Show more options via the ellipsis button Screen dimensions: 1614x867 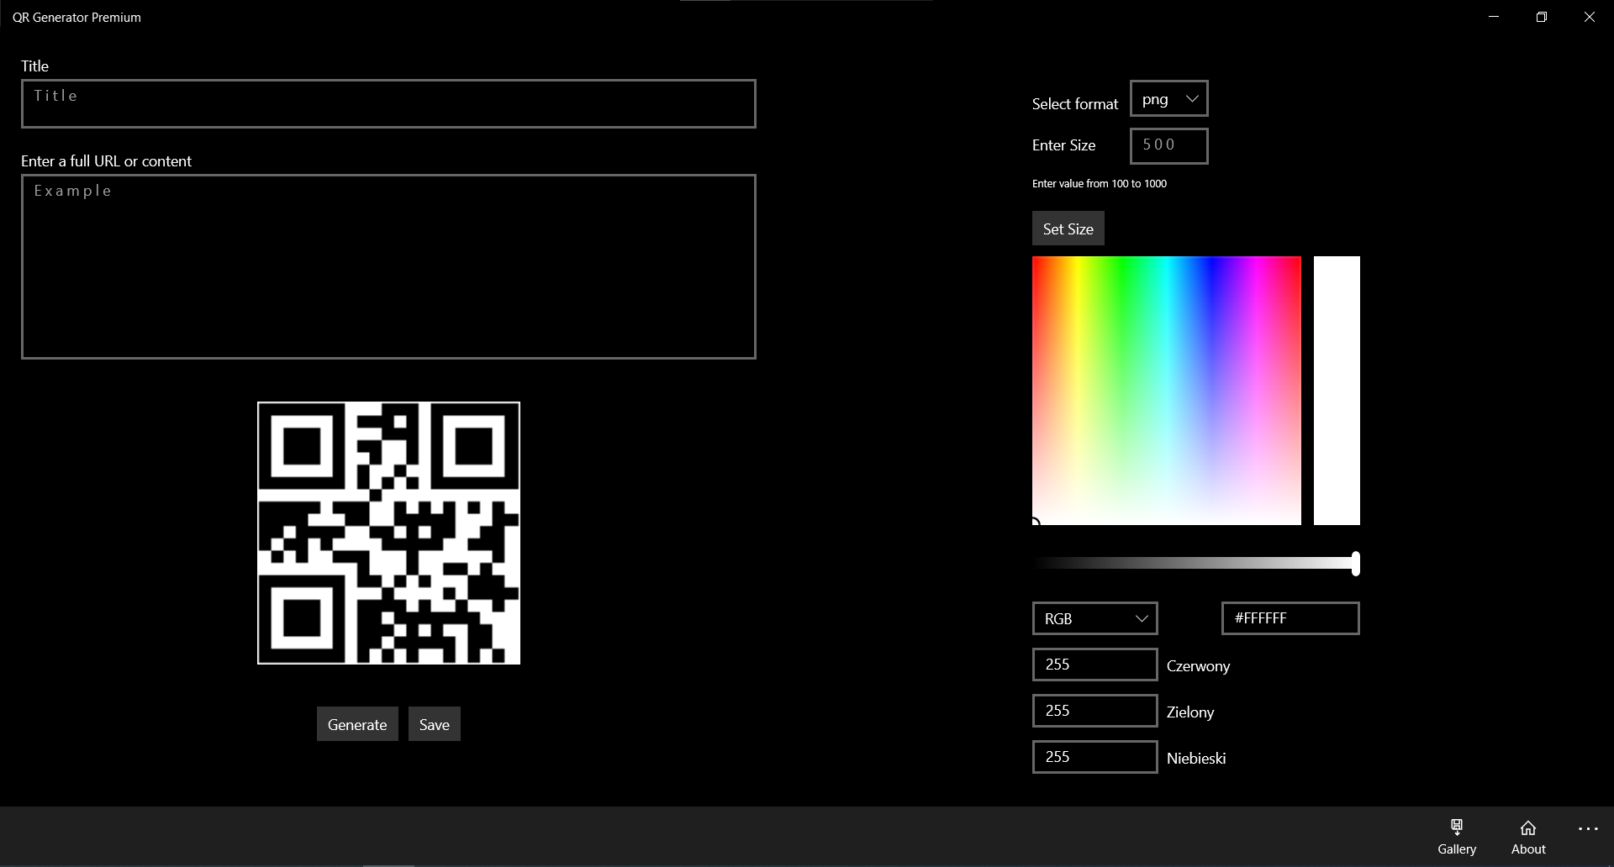click(1588, 829)
